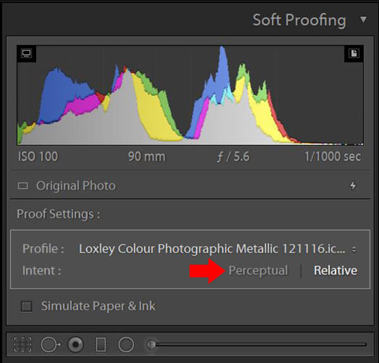Open the Radial Filter tool
379x363 pixels.
[x=126, y=345]
